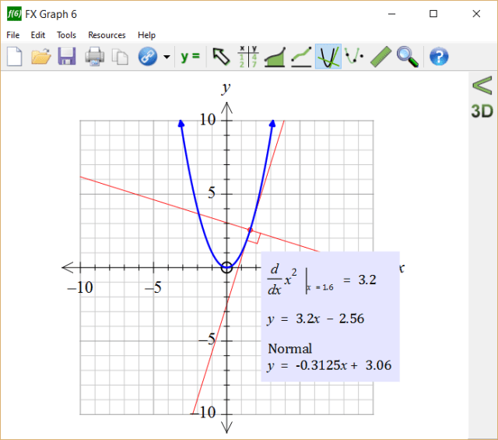The width and height of the screenshot is (498, 440).
Task: Open the Resources menu
Action: coord(107,35)
